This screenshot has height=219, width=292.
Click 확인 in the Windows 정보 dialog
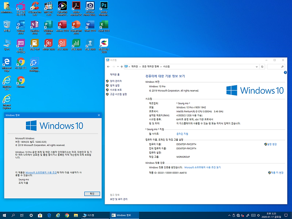pyautogui.click(x=92, y=194)
